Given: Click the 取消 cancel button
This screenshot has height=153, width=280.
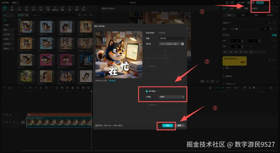Looking at the screenshot, I should point(179,125).
